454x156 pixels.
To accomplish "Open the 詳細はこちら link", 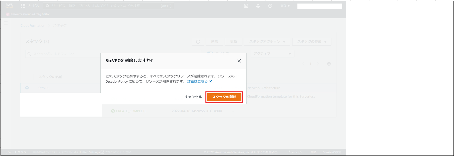I will click(x=200, y=81).
